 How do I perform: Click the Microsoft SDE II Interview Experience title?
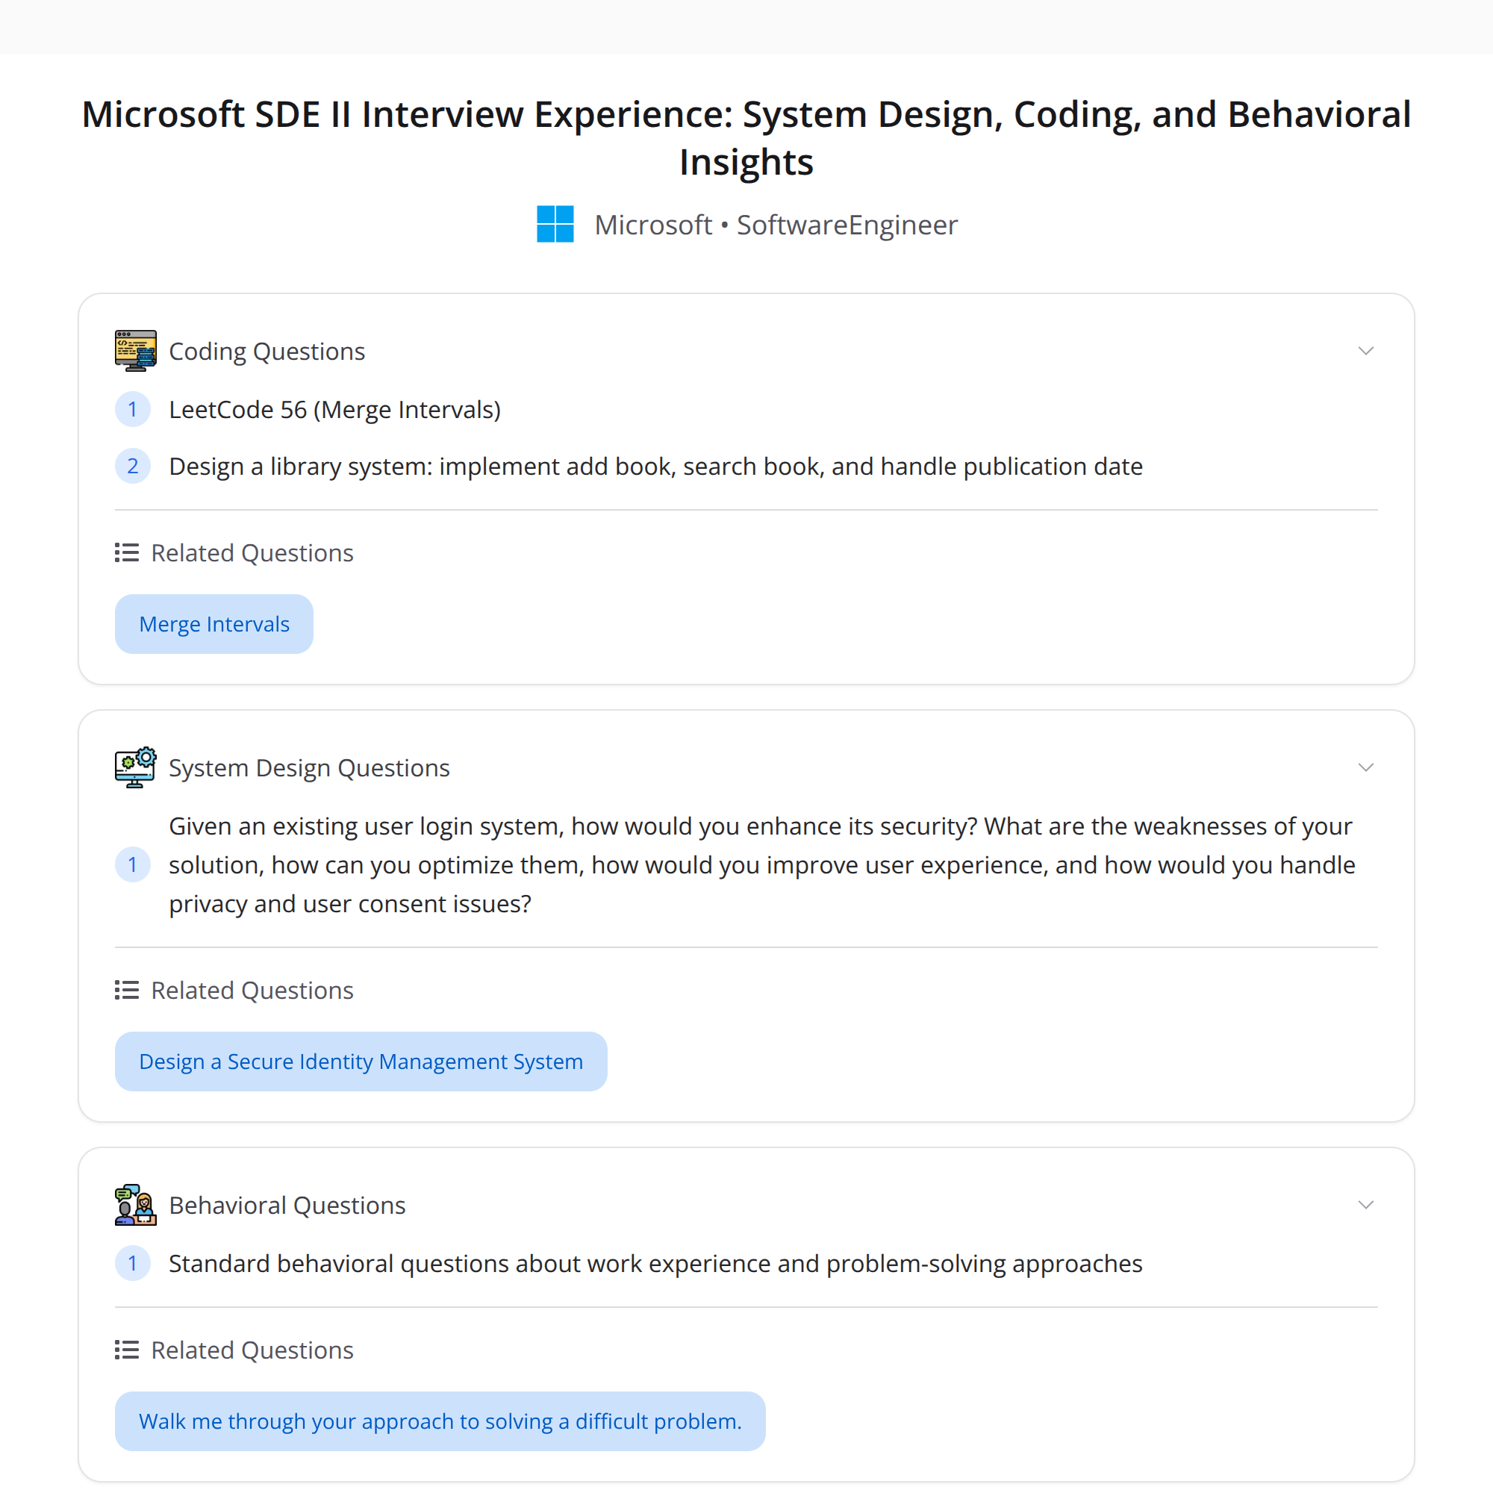[x=746, y=137]
